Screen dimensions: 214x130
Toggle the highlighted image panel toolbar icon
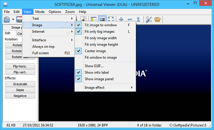(103, 19)
